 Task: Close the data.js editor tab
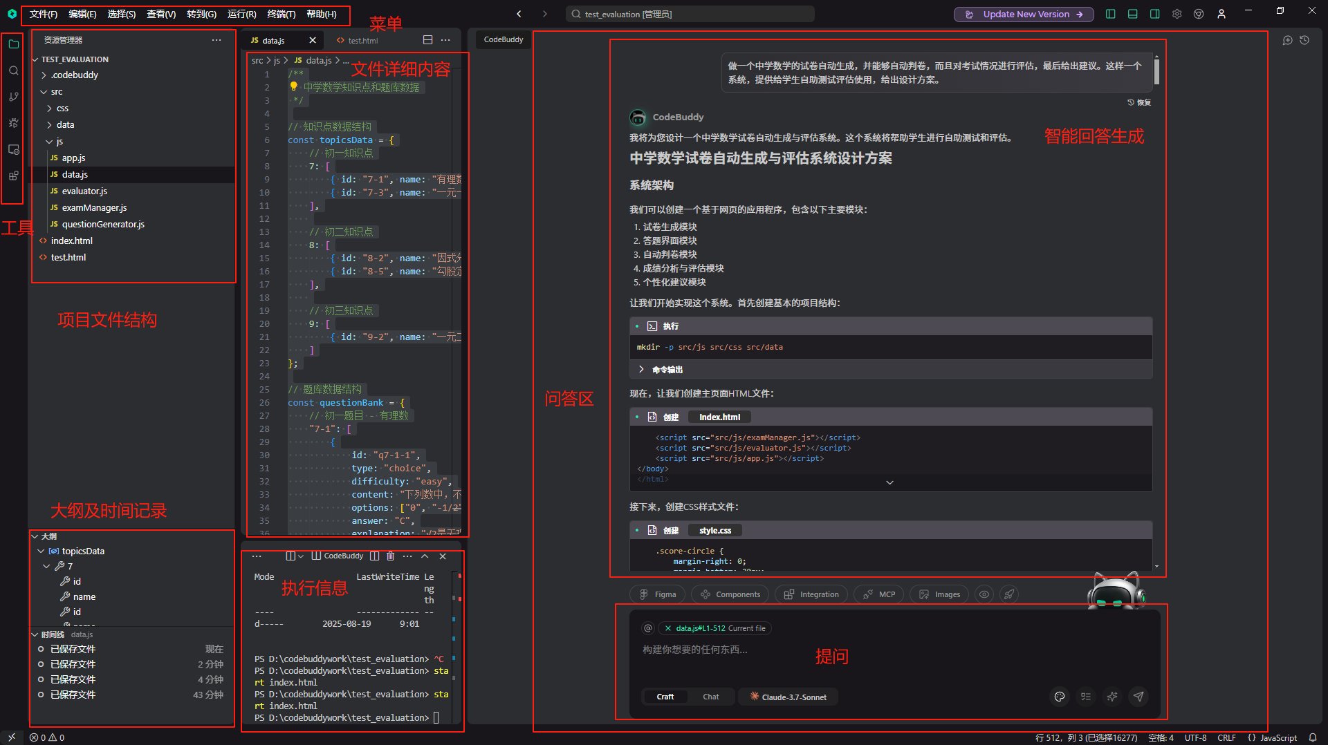(313, 40)
